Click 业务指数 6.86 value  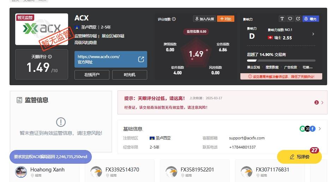(x=223, y=50)
